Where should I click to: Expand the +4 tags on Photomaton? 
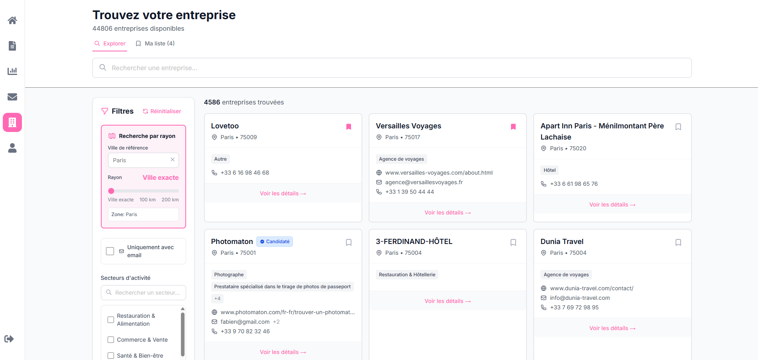click(217, 299)
